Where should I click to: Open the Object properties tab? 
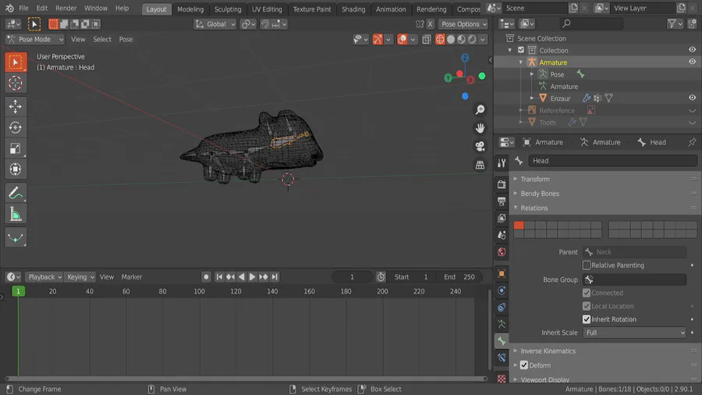click(x=502, y=274)
